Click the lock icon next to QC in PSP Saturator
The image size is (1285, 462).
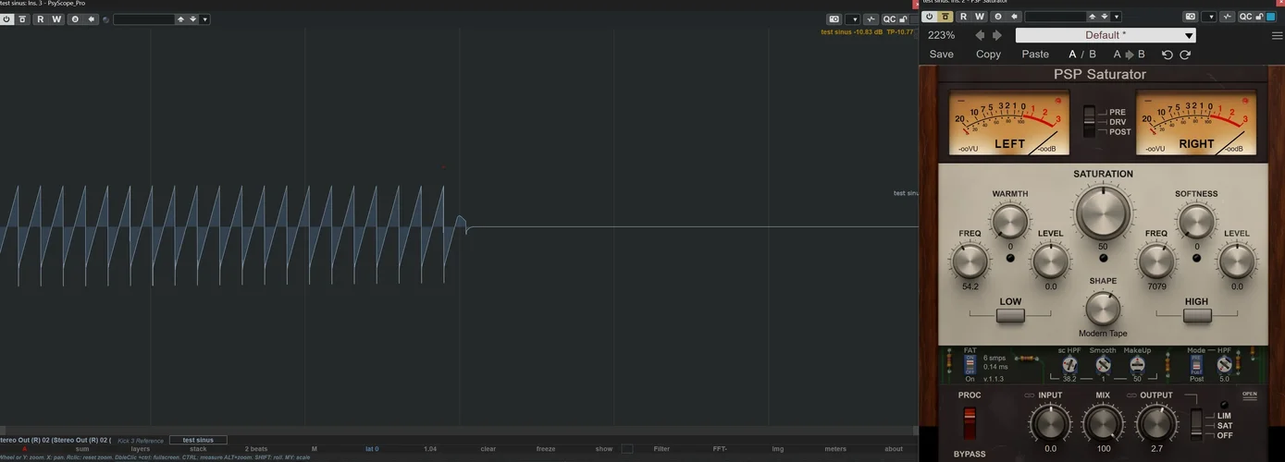tap(1260, 17)
